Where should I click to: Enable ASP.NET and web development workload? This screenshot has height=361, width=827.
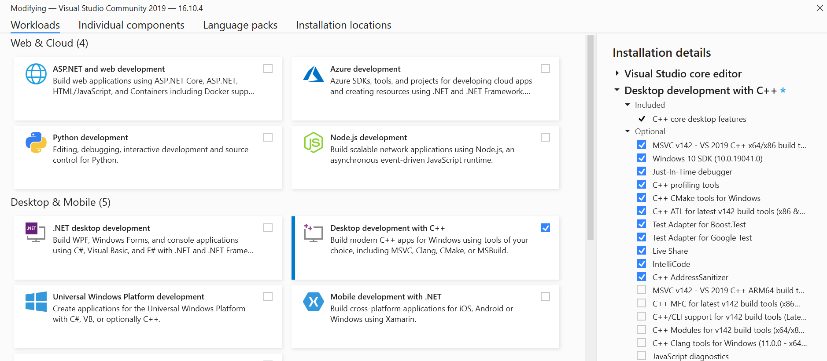(268, 69)
